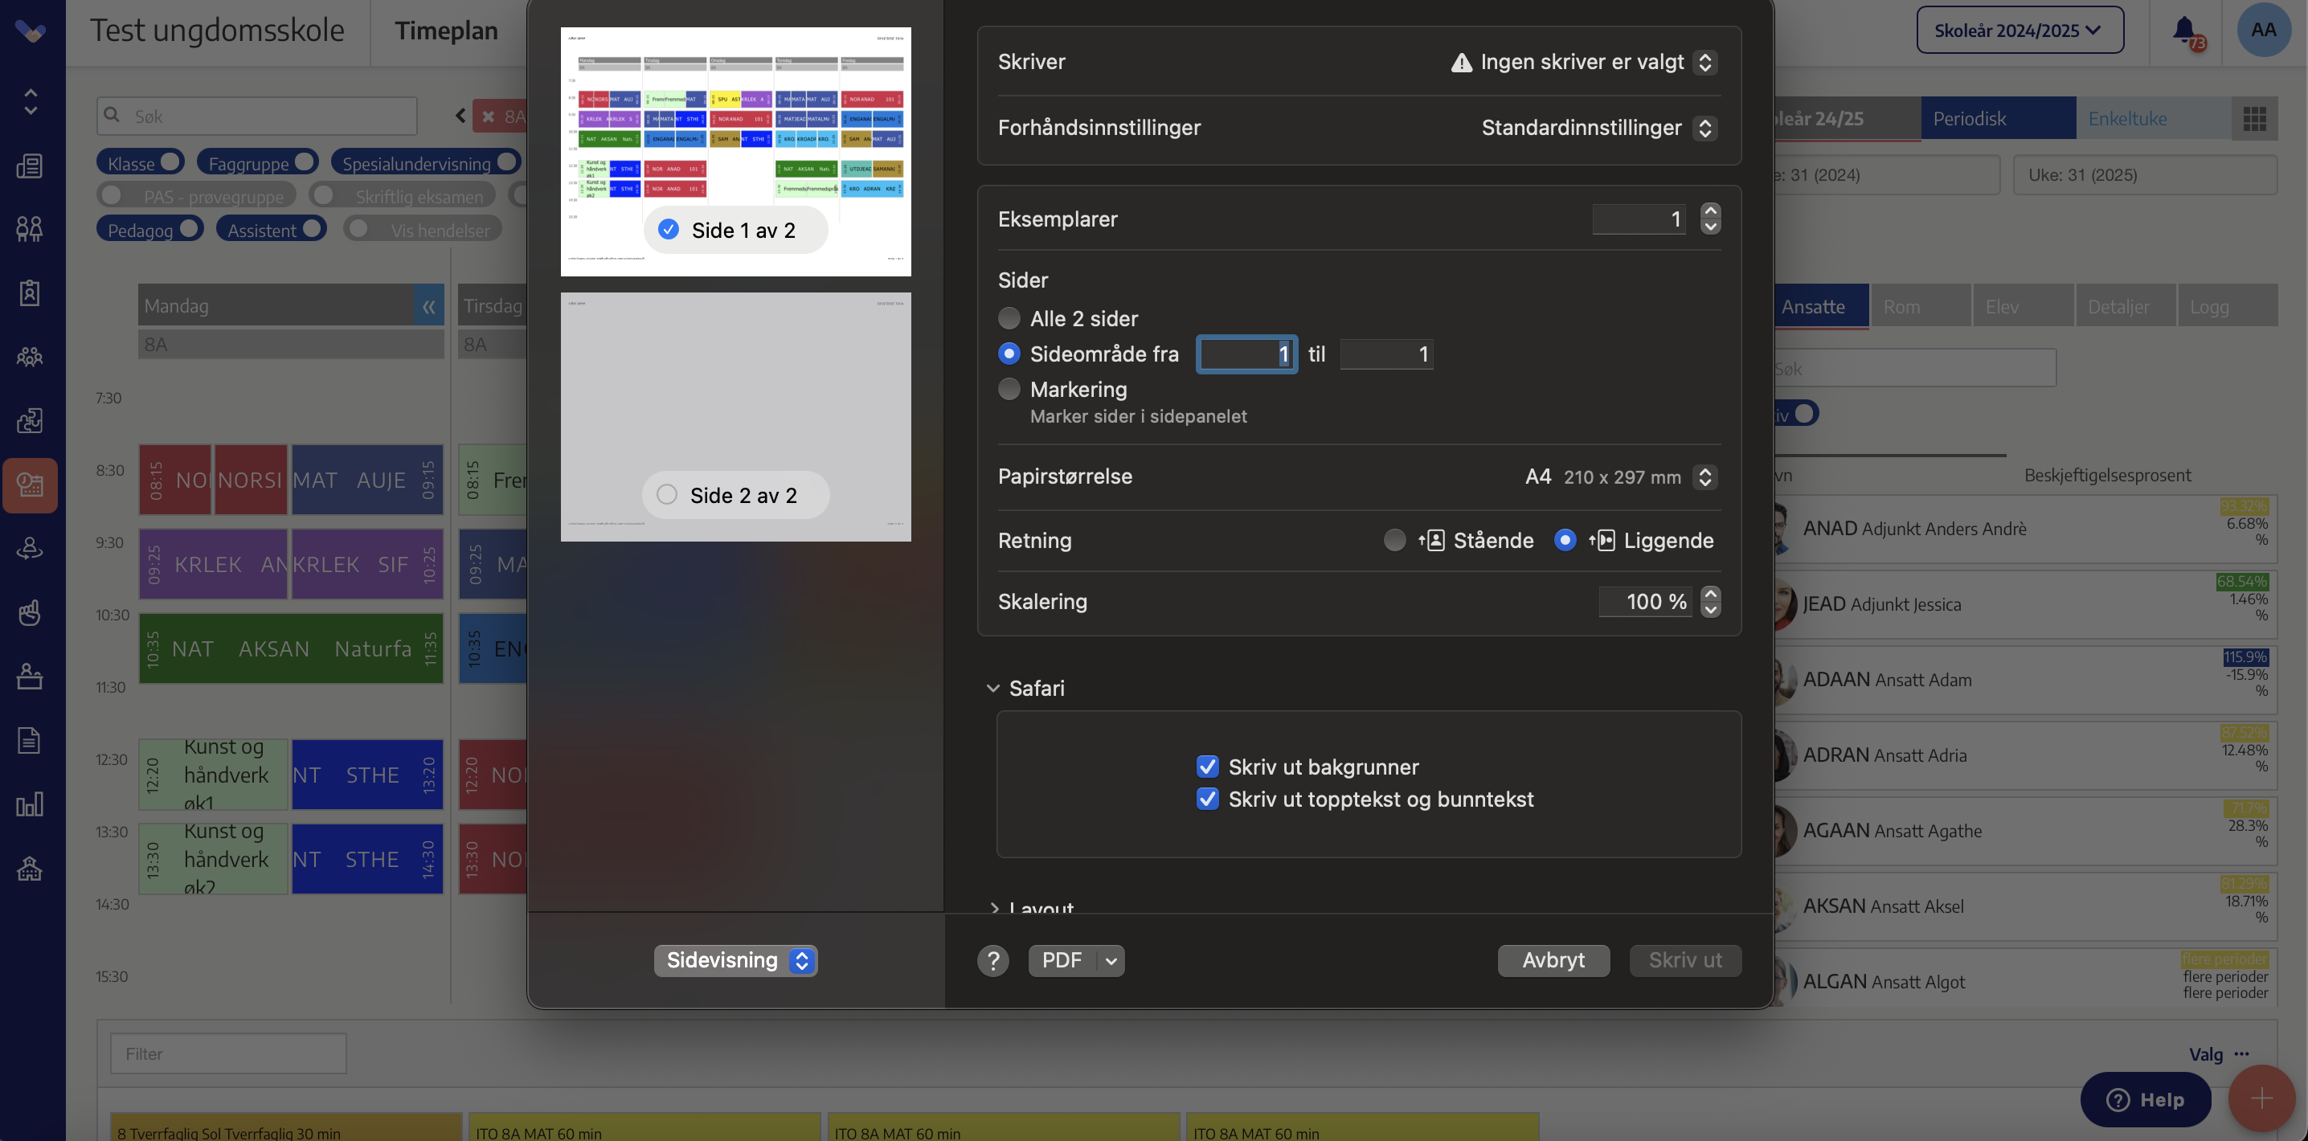The height and width of the screenshot is (1141, 2308).
Task: Select the highlighted timetable calendar-clock icon
Action: [30, 485]
